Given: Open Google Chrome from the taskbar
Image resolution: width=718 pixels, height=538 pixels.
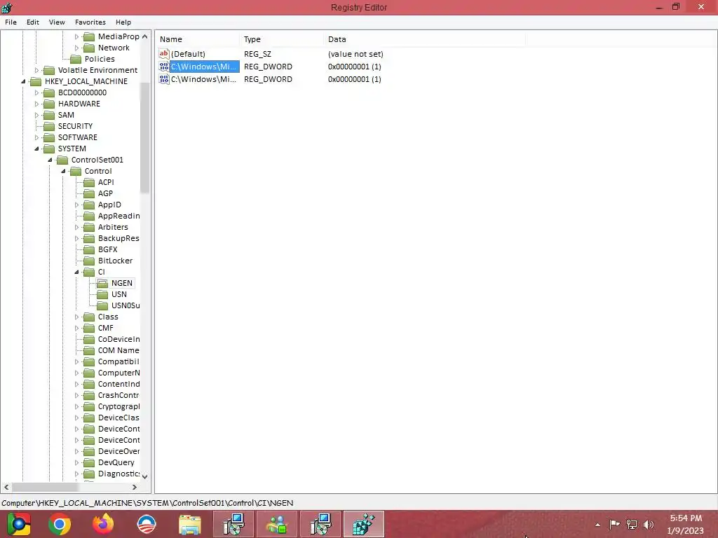Looking at the screenshot, I should 60,524.
